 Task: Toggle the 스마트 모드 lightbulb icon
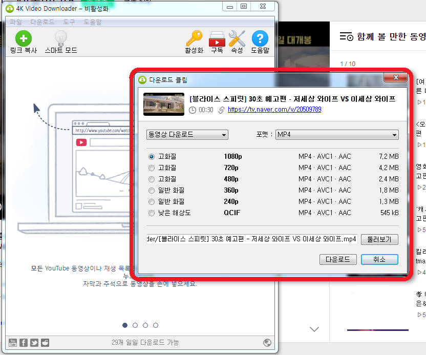(x=61, y=38)
